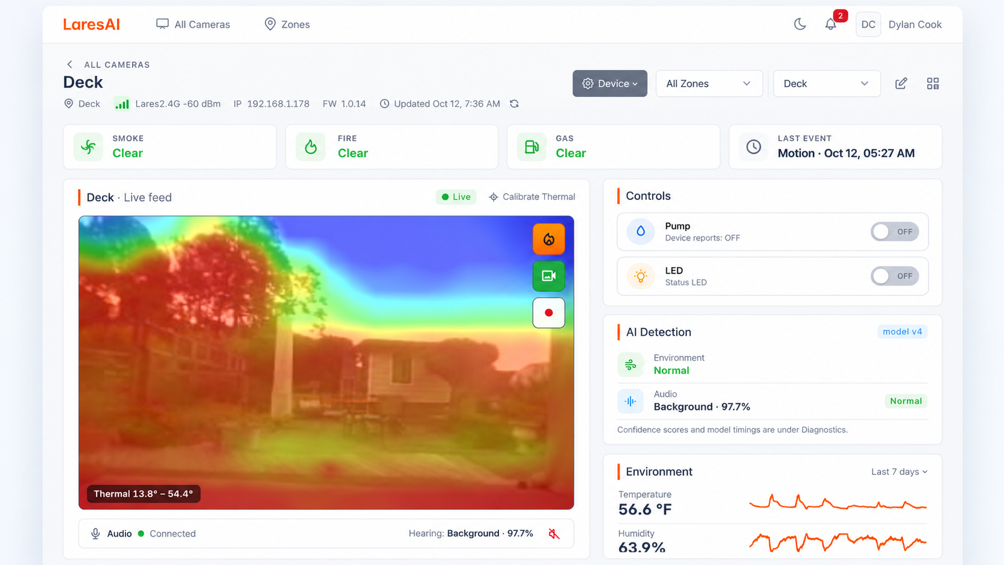Screen dimensions: 1004x565
Task: Switch to grid view icon
Action: tap(933, 83)
